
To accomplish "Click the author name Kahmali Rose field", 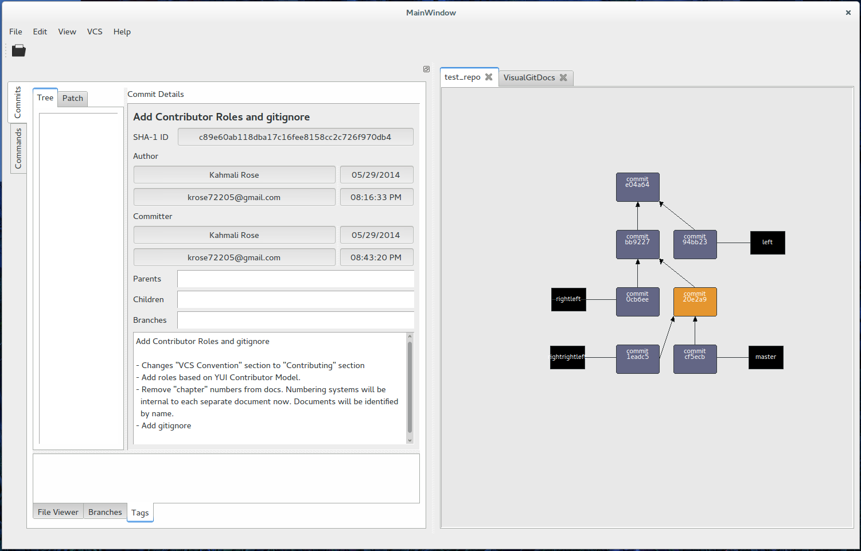I will [234, 175].
